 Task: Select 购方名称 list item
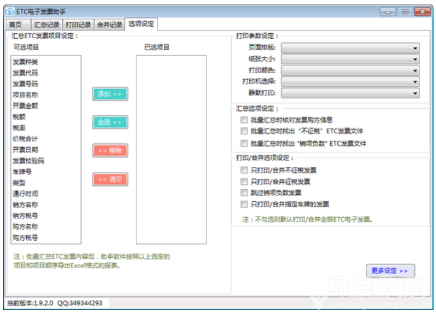[x=25, y=227]
